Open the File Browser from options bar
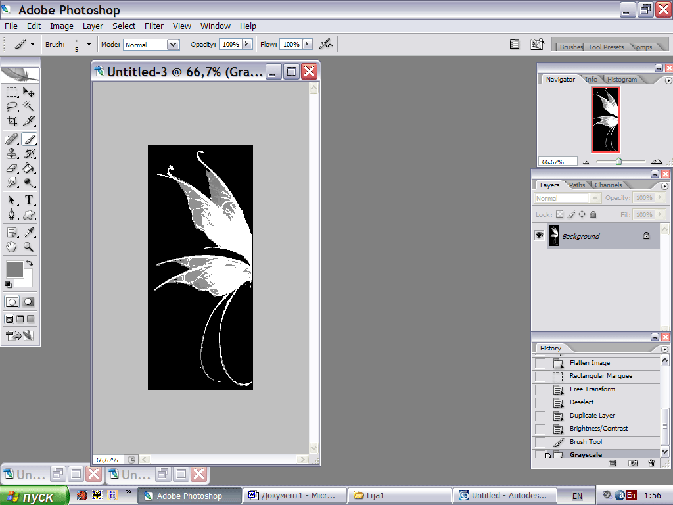Image resolution: width=673 pixels, height=505 pixels. [x=538, y=44]
